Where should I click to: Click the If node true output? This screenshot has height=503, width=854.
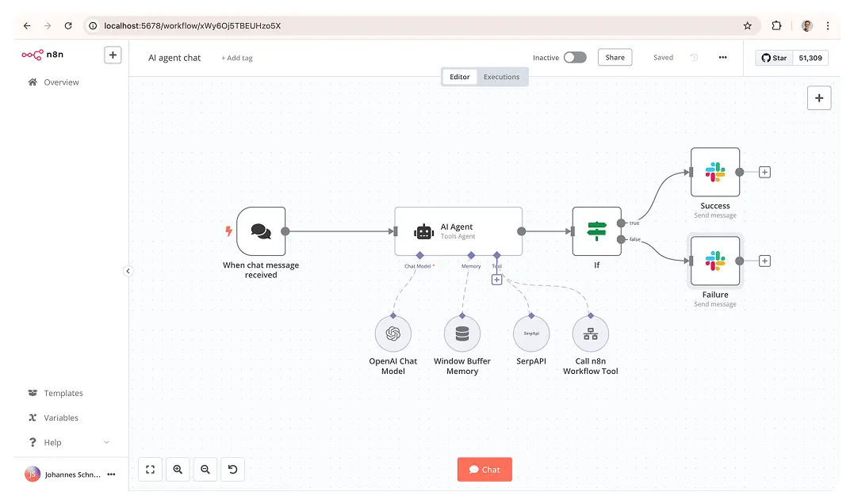[621, 223]
